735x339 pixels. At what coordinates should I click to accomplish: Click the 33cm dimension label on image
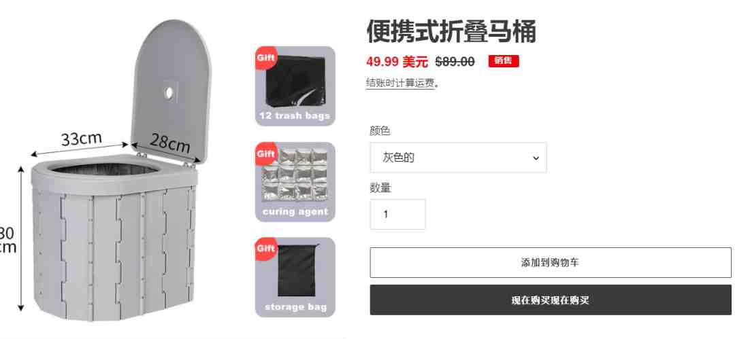coord(81,139)
